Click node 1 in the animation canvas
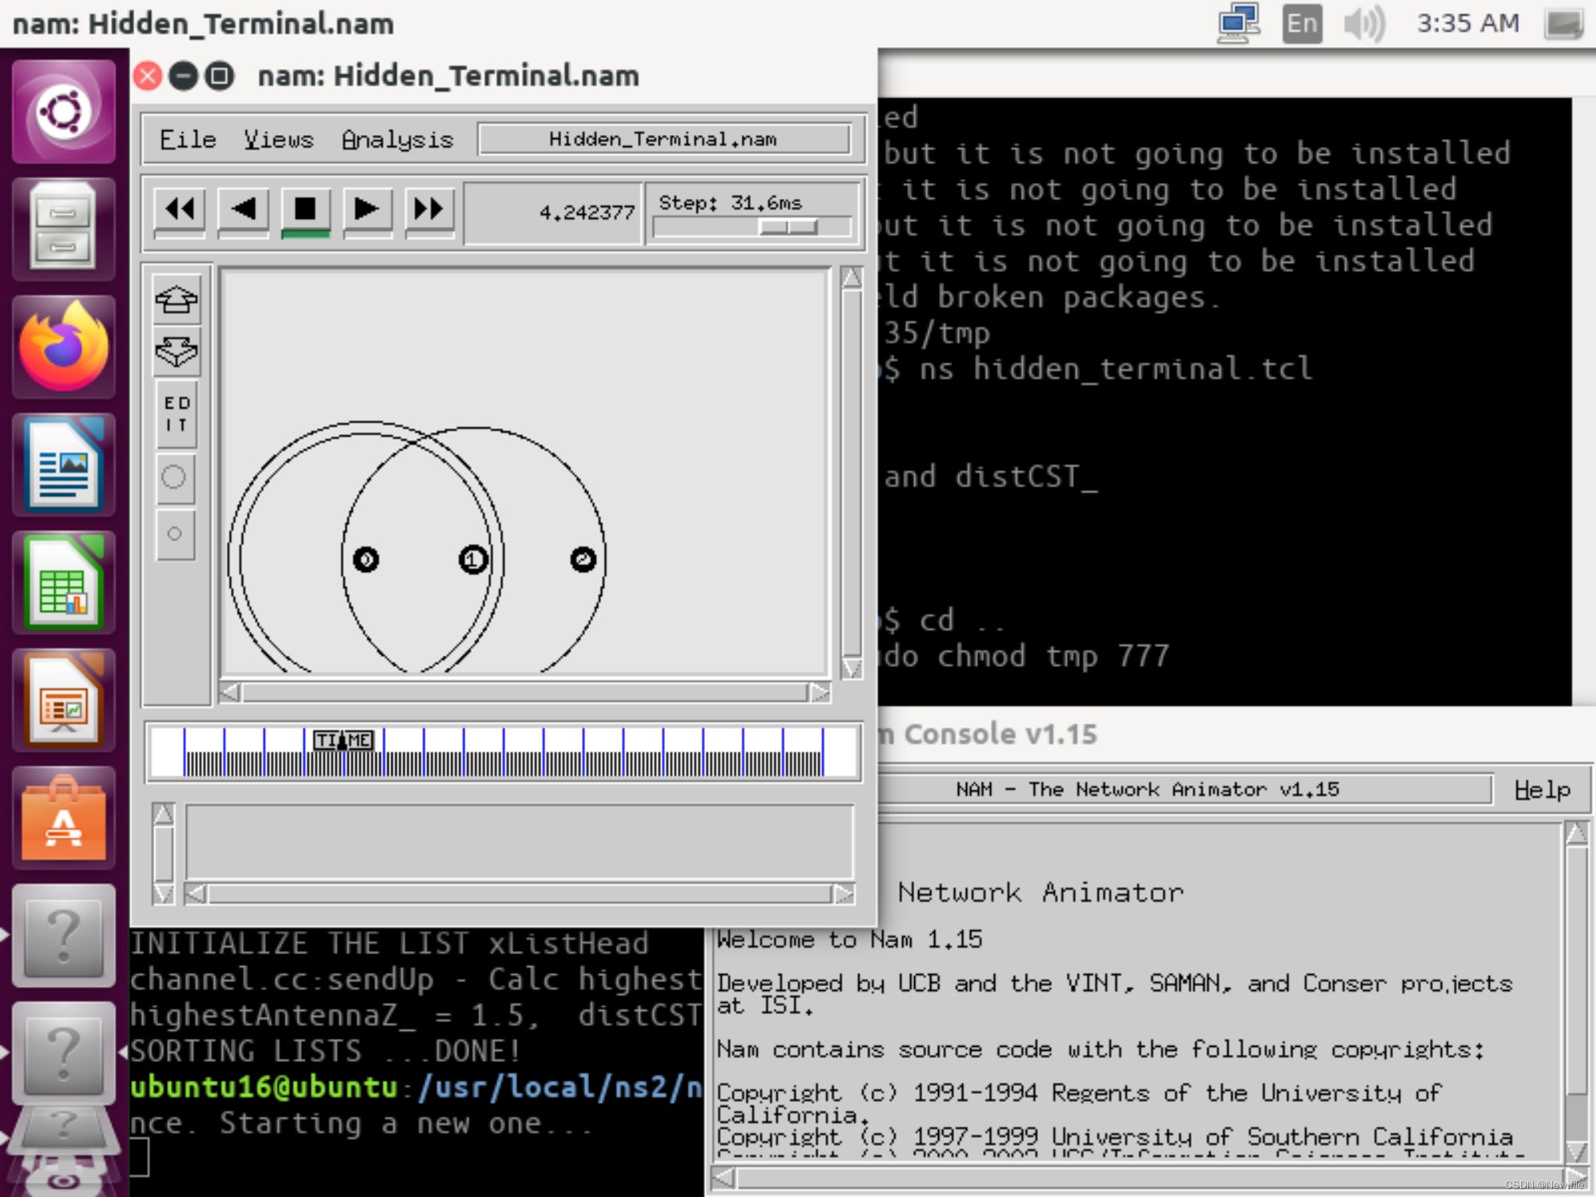This screenshot has width=1596, height=1197. point(473,559)
